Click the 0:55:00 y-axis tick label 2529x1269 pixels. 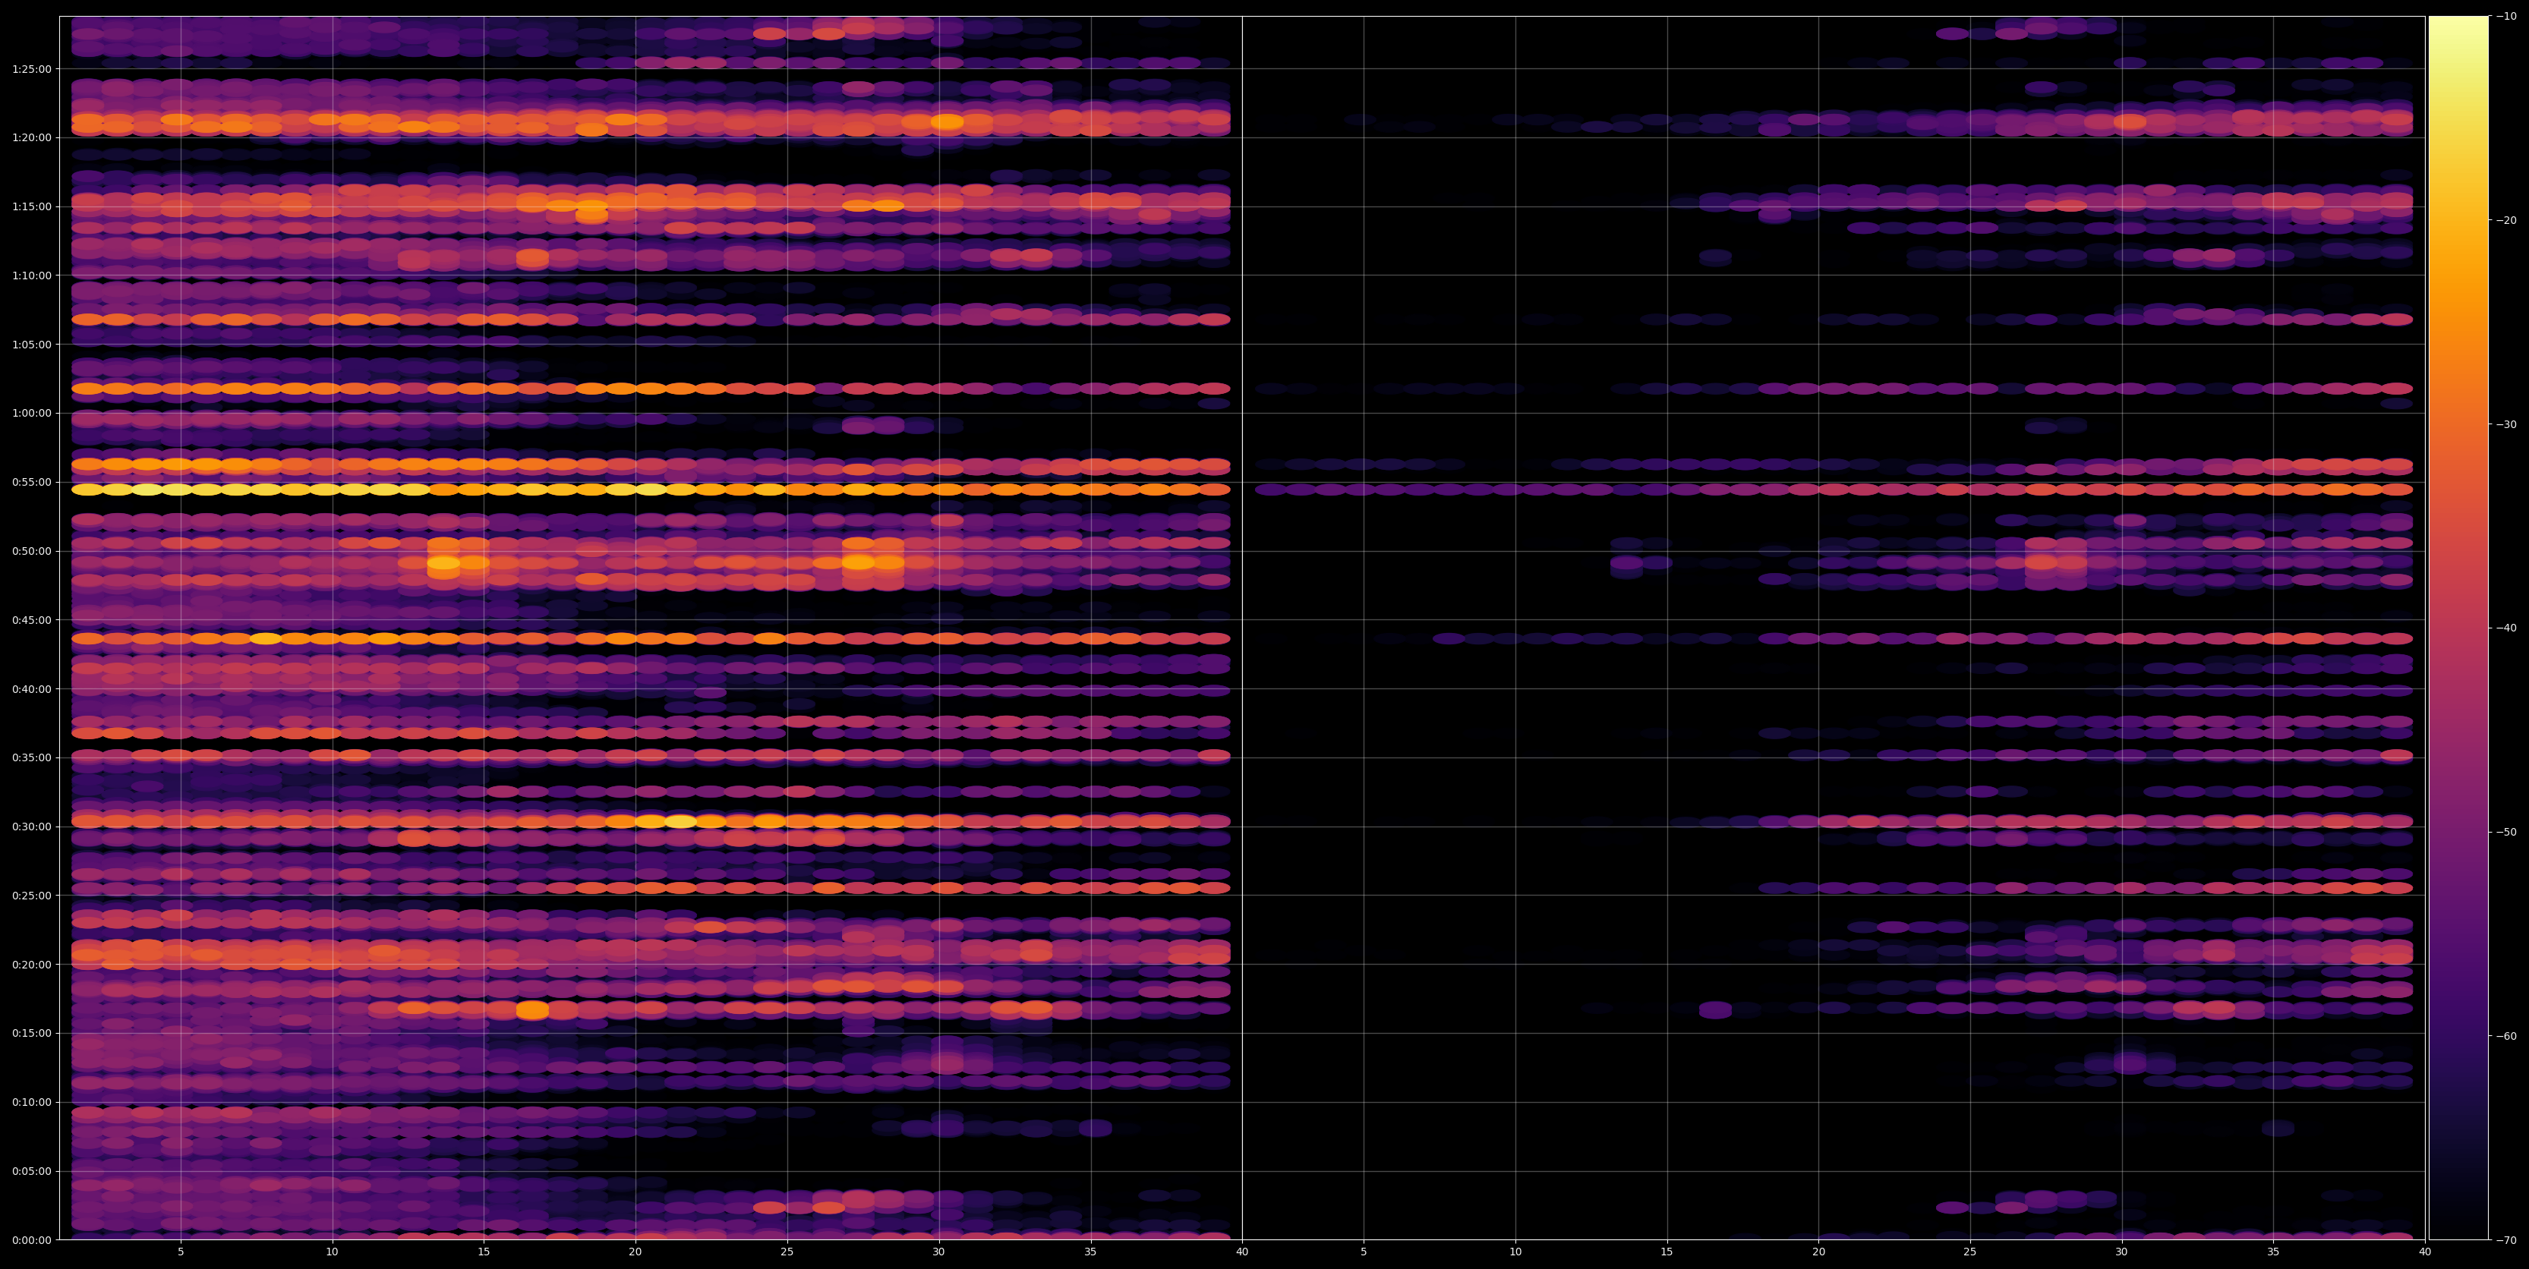(31, 483)
